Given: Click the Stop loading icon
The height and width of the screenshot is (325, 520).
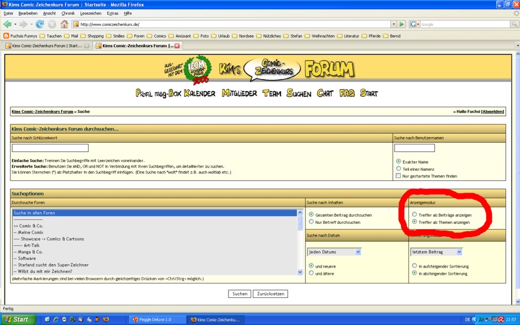Looking at the screenshot, I should coord(52,24).
